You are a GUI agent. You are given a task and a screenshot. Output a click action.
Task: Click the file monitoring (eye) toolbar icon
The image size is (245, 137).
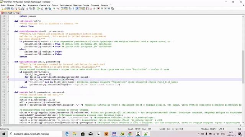pyautogui.click(x=94, y=8)
